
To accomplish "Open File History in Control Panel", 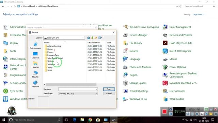I will (133, 43).
